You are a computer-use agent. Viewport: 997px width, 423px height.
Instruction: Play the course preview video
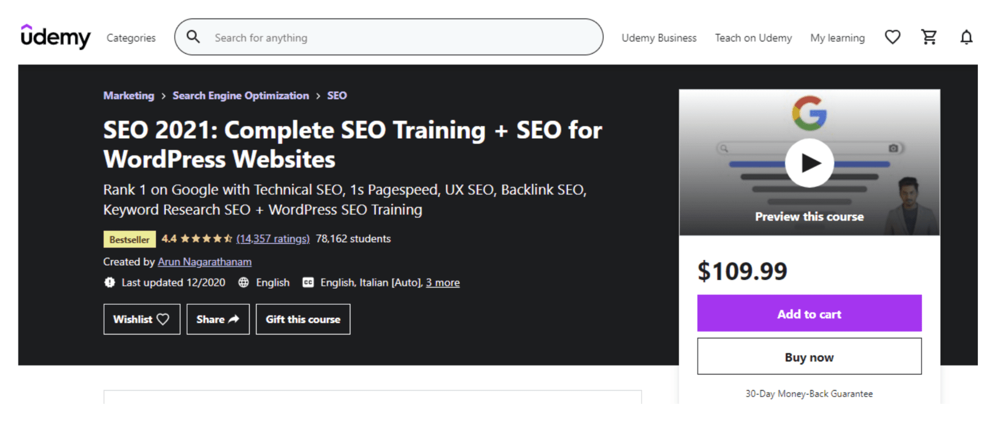click(809, 163)
